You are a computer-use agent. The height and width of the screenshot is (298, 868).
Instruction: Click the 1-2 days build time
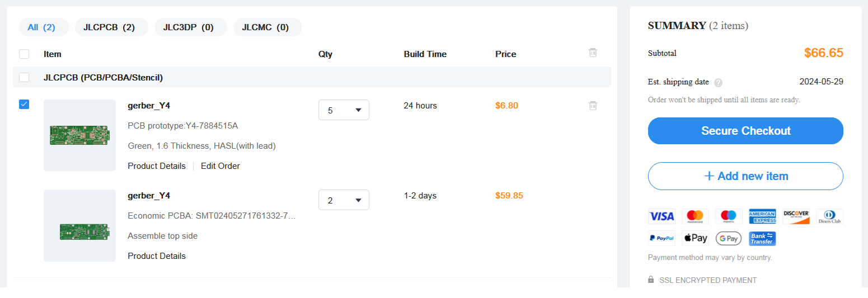tap(420, 195)
